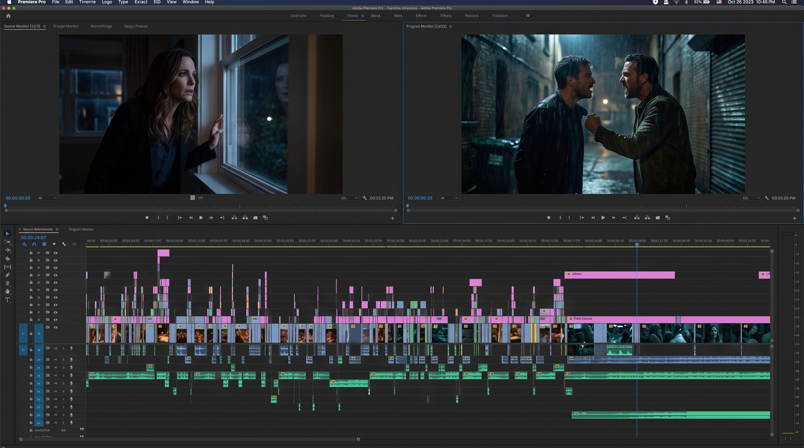
Task: Click the Add Marker icon in timeline
Action: click(x=54, y=244)
